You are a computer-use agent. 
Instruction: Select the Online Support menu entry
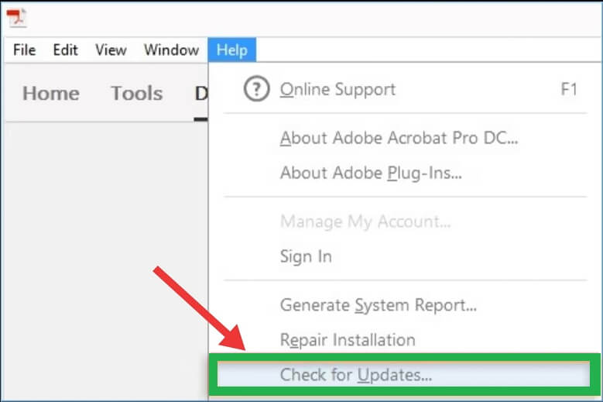click(406, 89)
